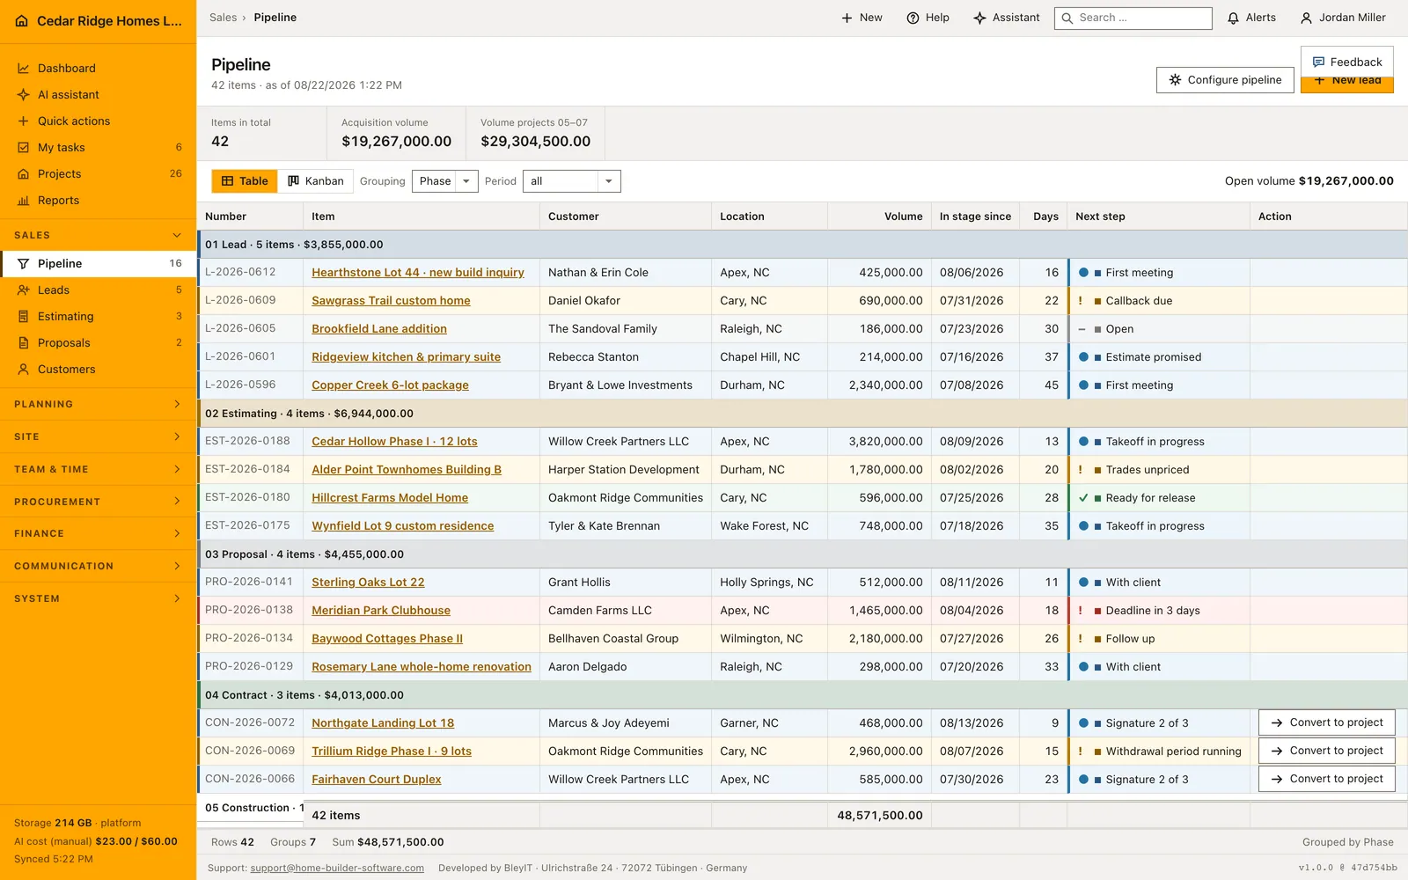Convert Fairhaven Court Duplex to project
This screenshot has height=880, width=1408.
(x=1326, y=779)
